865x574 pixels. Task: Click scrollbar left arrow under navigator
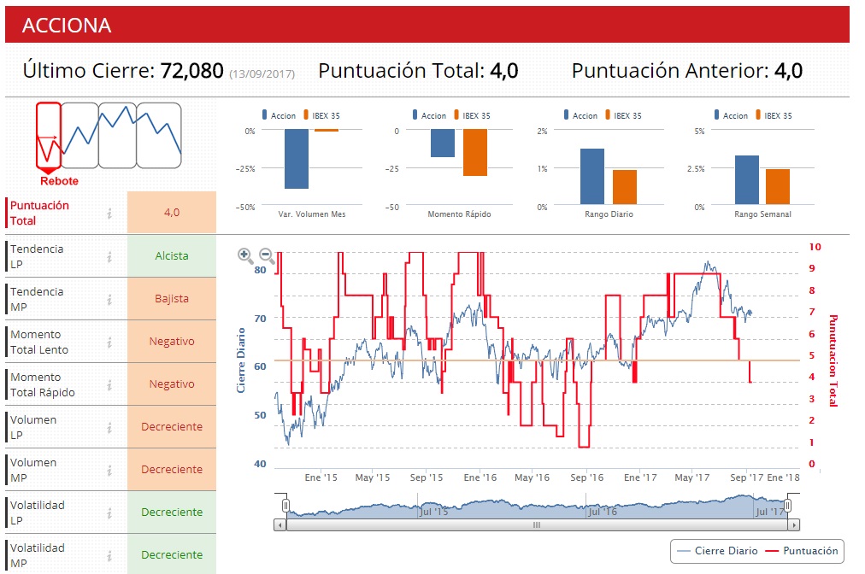click(x=280, y=525)
